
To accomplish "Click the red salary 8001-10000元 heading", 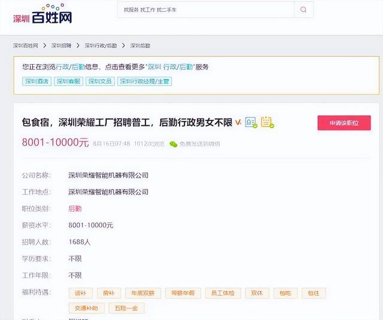I will [x=55, y=143].
